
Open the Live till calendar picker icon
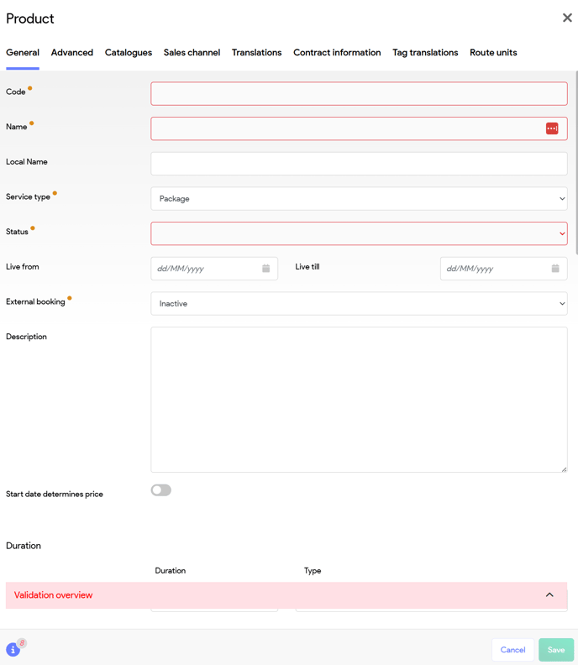click(555, 269)
